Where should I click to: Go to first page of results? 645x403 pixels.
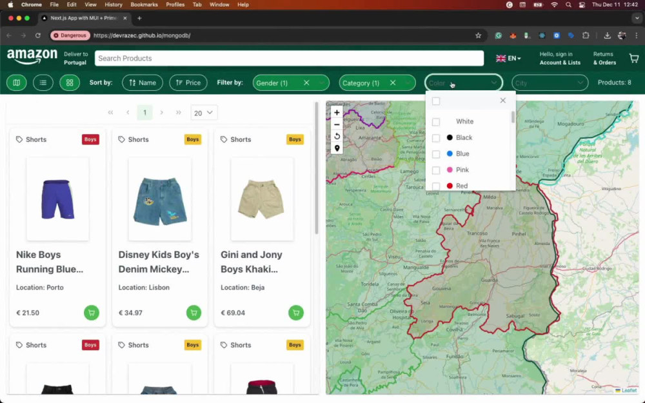pos(110,112)
